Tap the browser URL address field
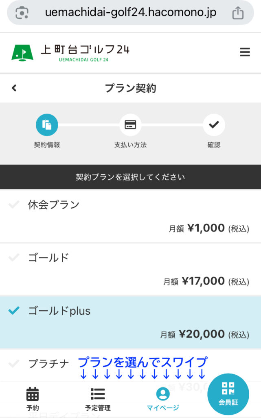261x418 pixels. [x=130, y=13]
